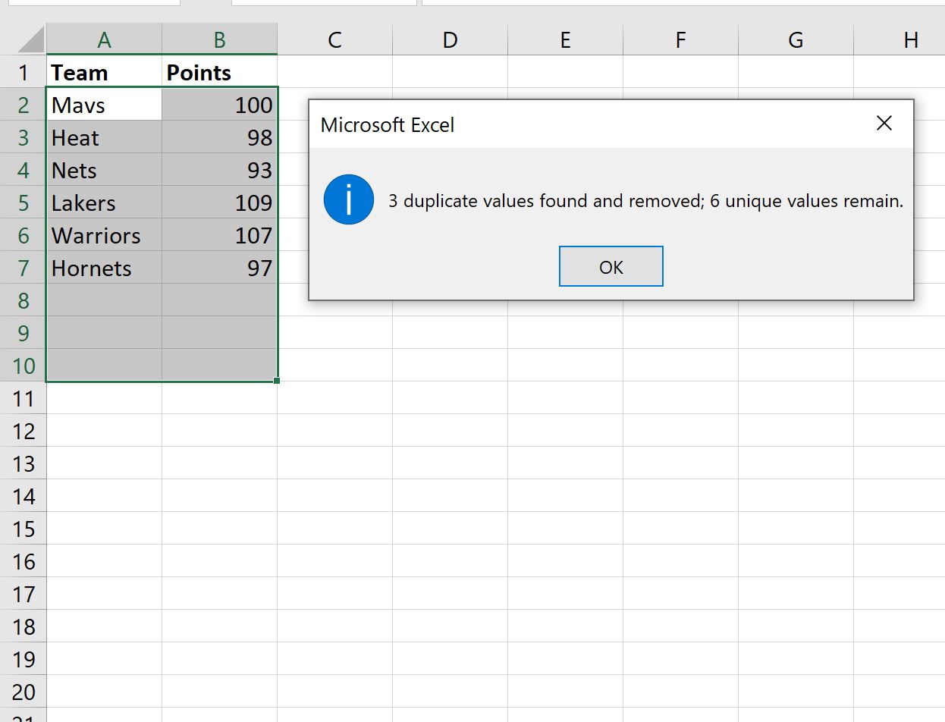Image resolution: width=945 pixels, height=722 pixels.
Task: Select row number 1
Action: pyautogui.click(x=24, y=72)
